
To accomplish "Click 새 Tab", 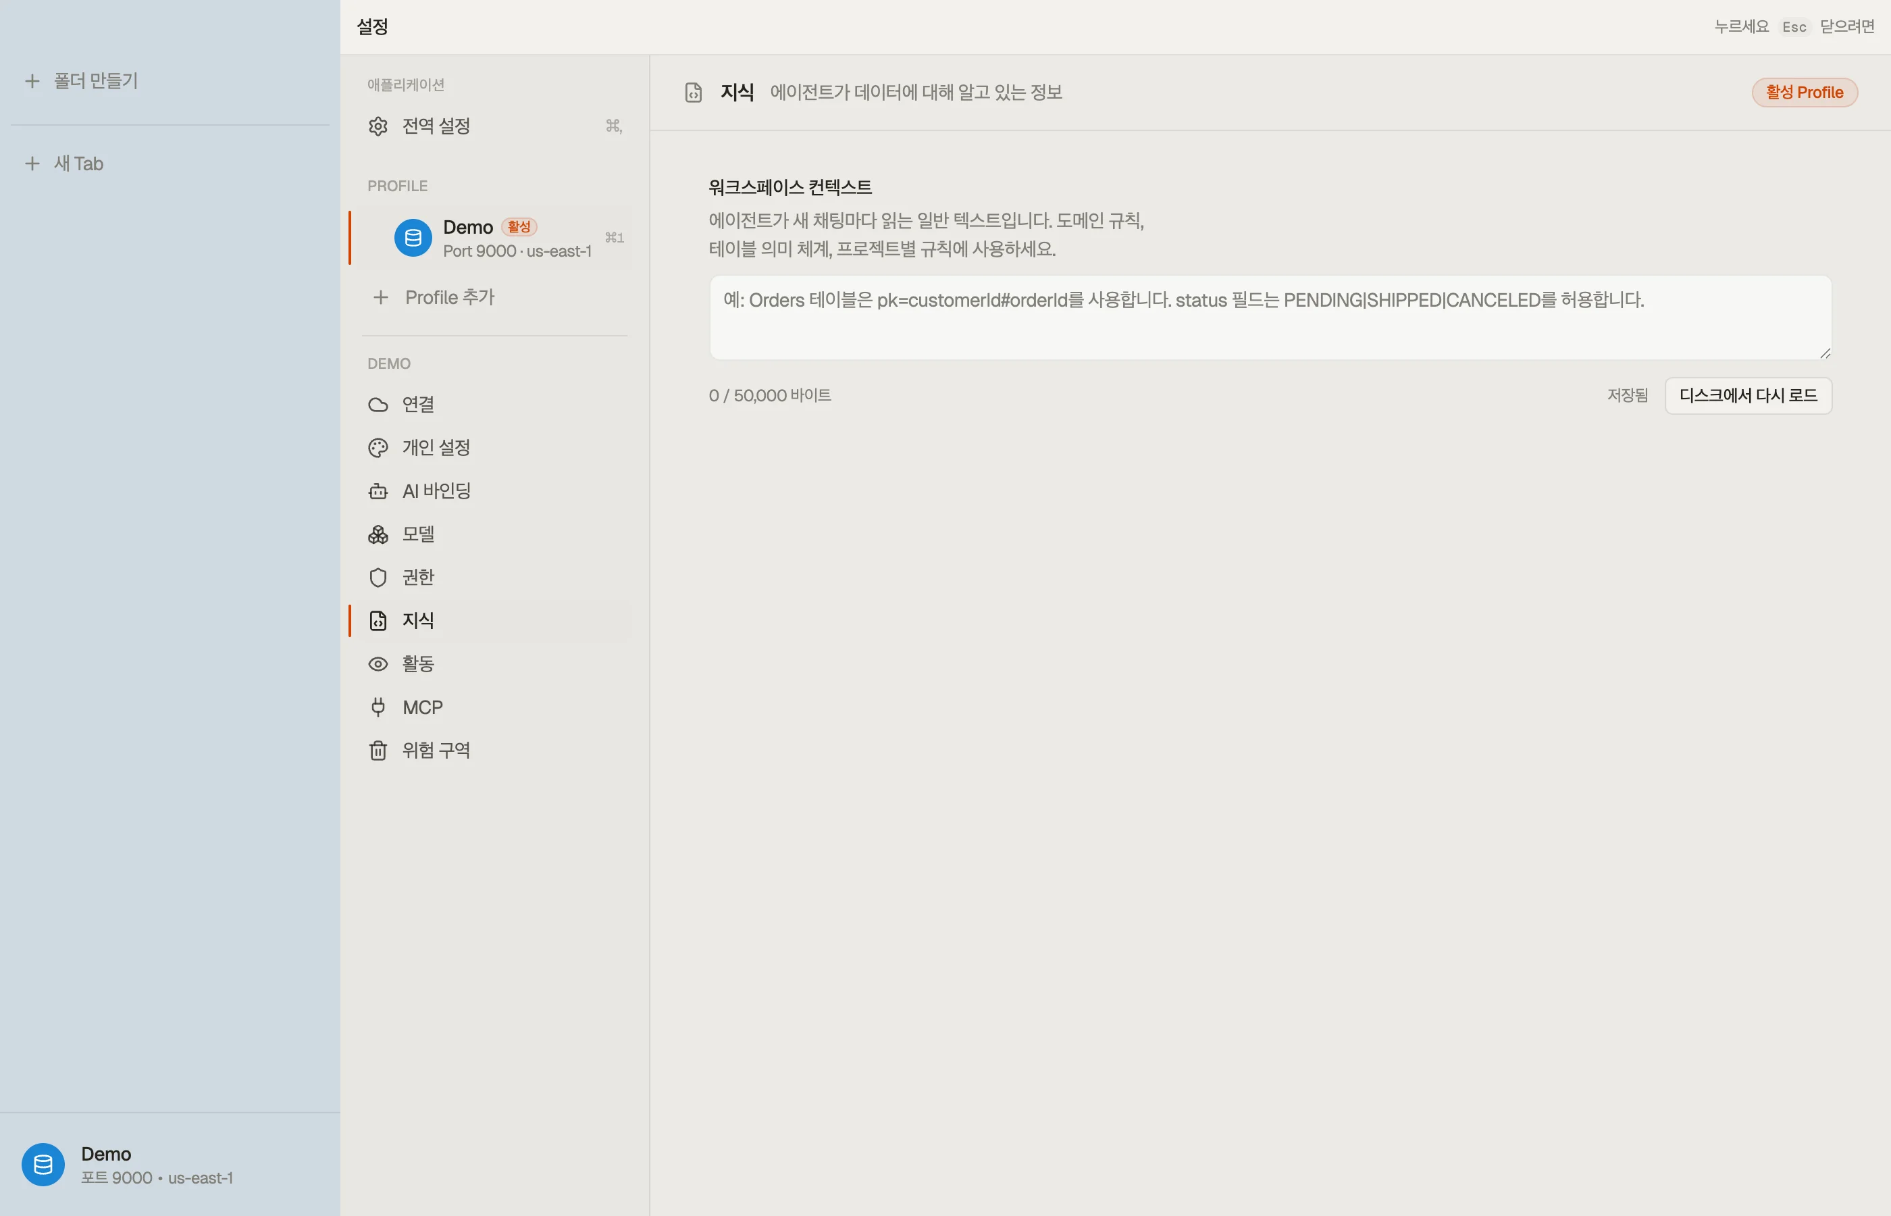I will point(79,163).
